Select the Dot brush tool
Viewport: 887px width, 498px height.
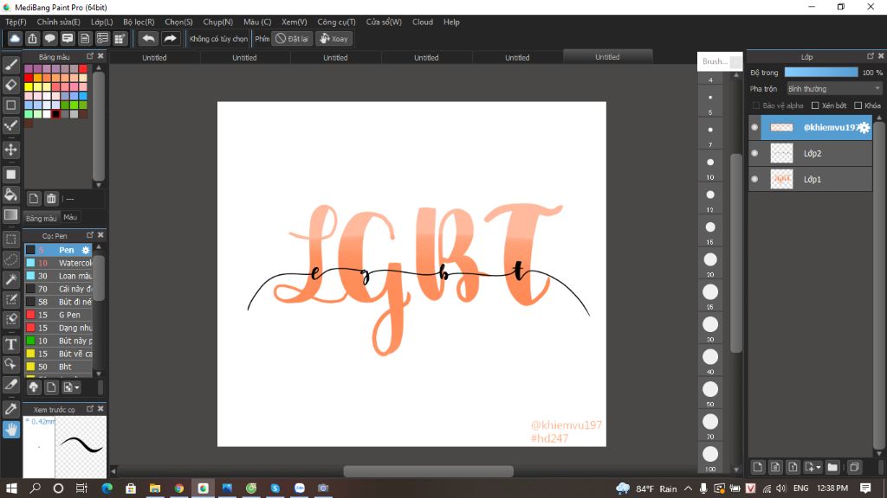coord(10,125)
